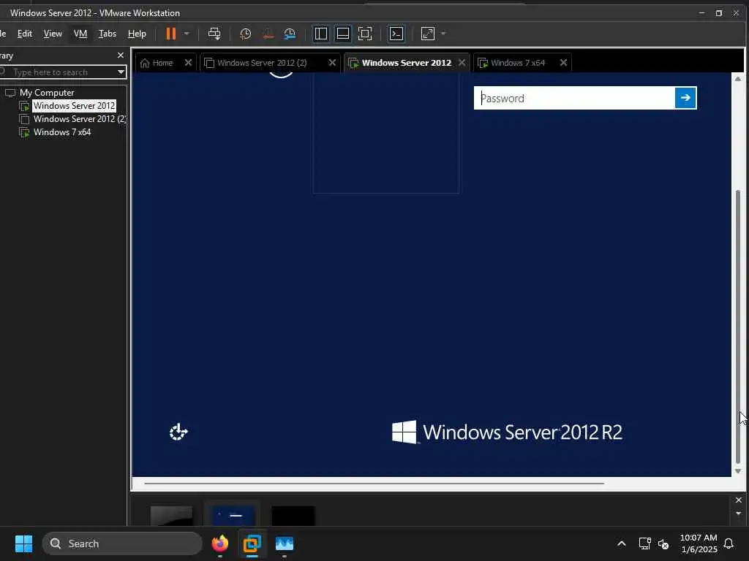
Task: Pause the virtual machine with the orange pause icon
Action: pos(170,34)
